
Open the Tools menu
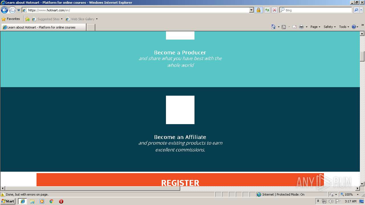click(x=344, y=27)
